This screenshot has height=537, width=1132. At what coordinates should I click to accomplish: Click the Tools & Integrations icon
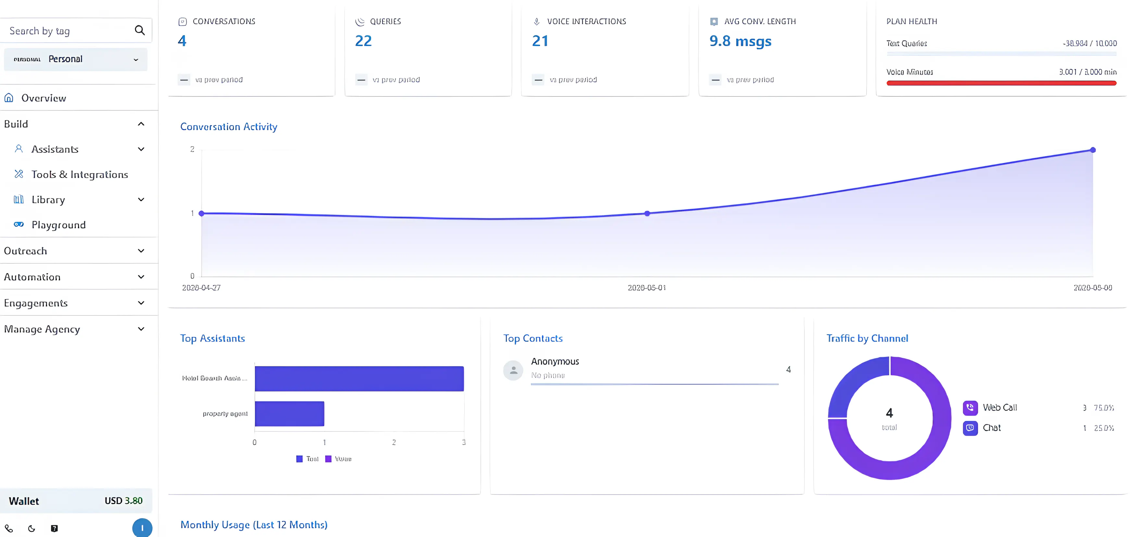click(x=19, y=174)
